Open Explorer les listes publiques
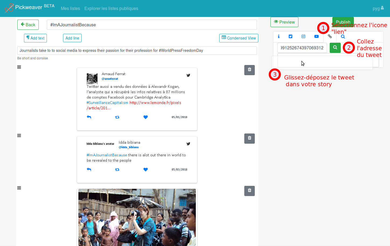390x246 pixels. (x=111, y=8)
